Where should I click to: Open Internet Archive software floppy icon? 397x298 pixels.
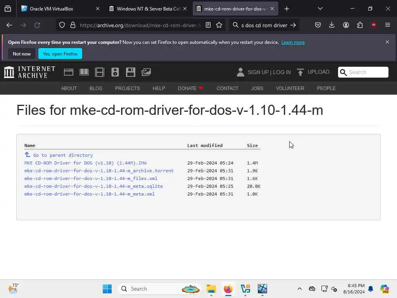131,72
